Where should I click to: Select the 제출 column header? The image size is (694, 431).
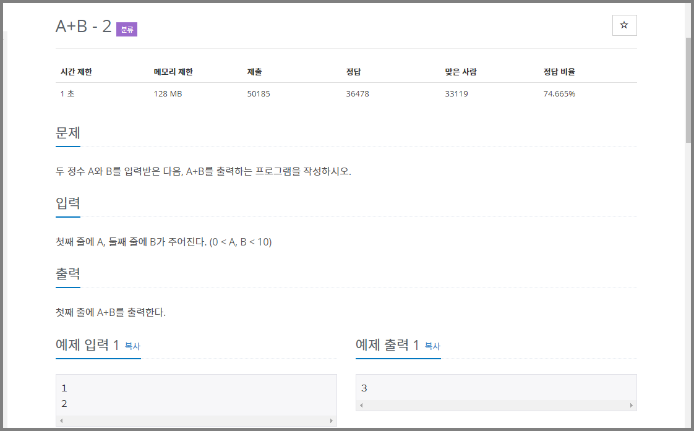pos(254,72)
